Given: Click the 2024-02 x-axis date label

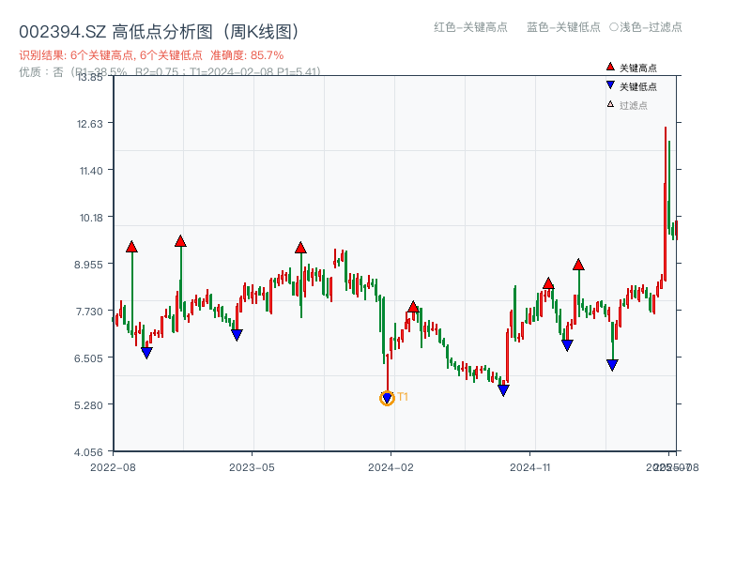Looking at the screenshot, I should click(391, 466).
